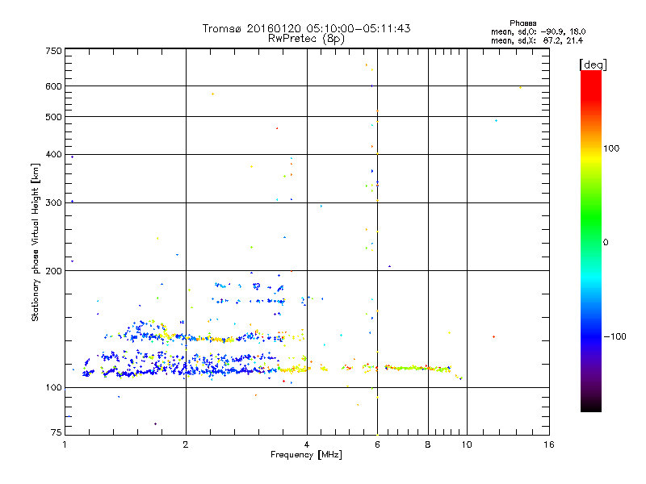Screen dimensions: 646x484
Task: Click the 'Stationary phase Virtual Height [km]' label
Action: pyautogui.click(x=36, y=242)
